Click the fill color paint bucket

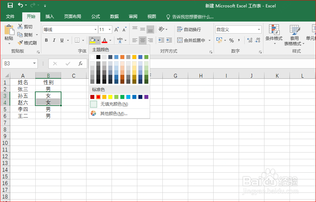tap(93, 40)
